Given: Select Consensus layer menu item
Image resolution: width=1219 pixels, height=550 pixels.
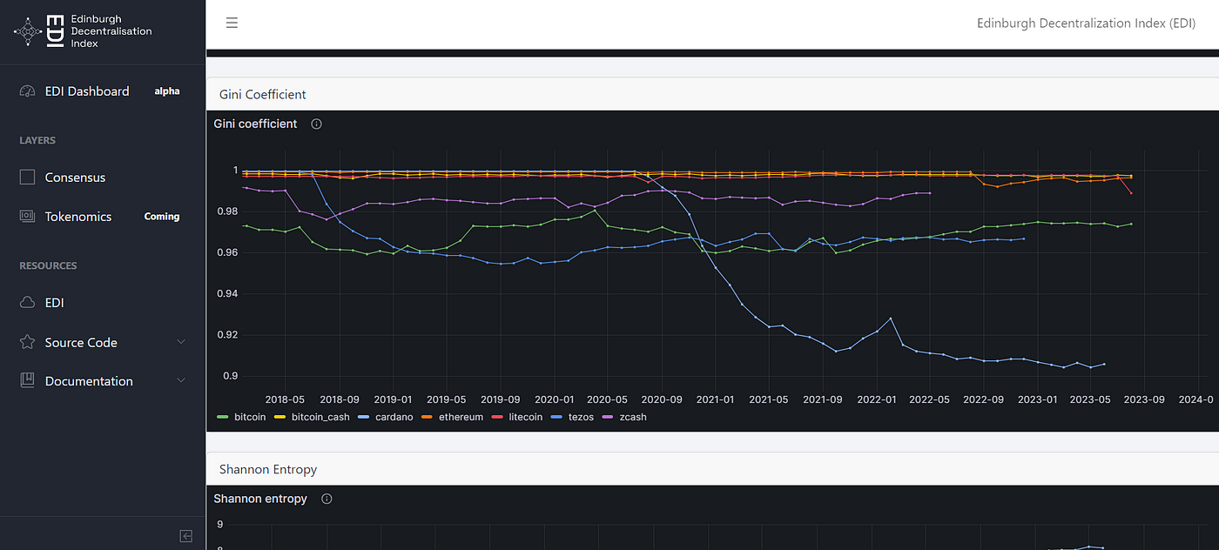Looking at the screenshot, I should [x=103, y=178].
